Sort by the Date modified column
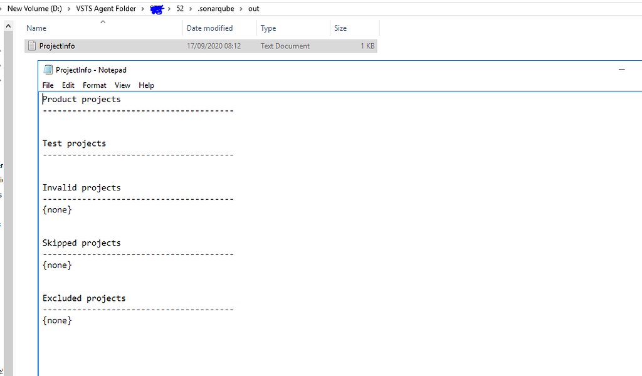Image resolution: width=642 pixels, height=376 pixels. point(211,28)
